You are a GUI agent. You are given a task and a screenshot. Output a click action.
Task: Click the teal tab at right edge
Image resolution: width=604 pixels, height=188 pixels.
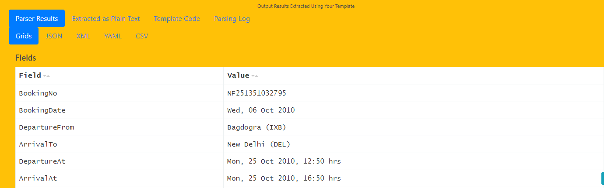602,178
